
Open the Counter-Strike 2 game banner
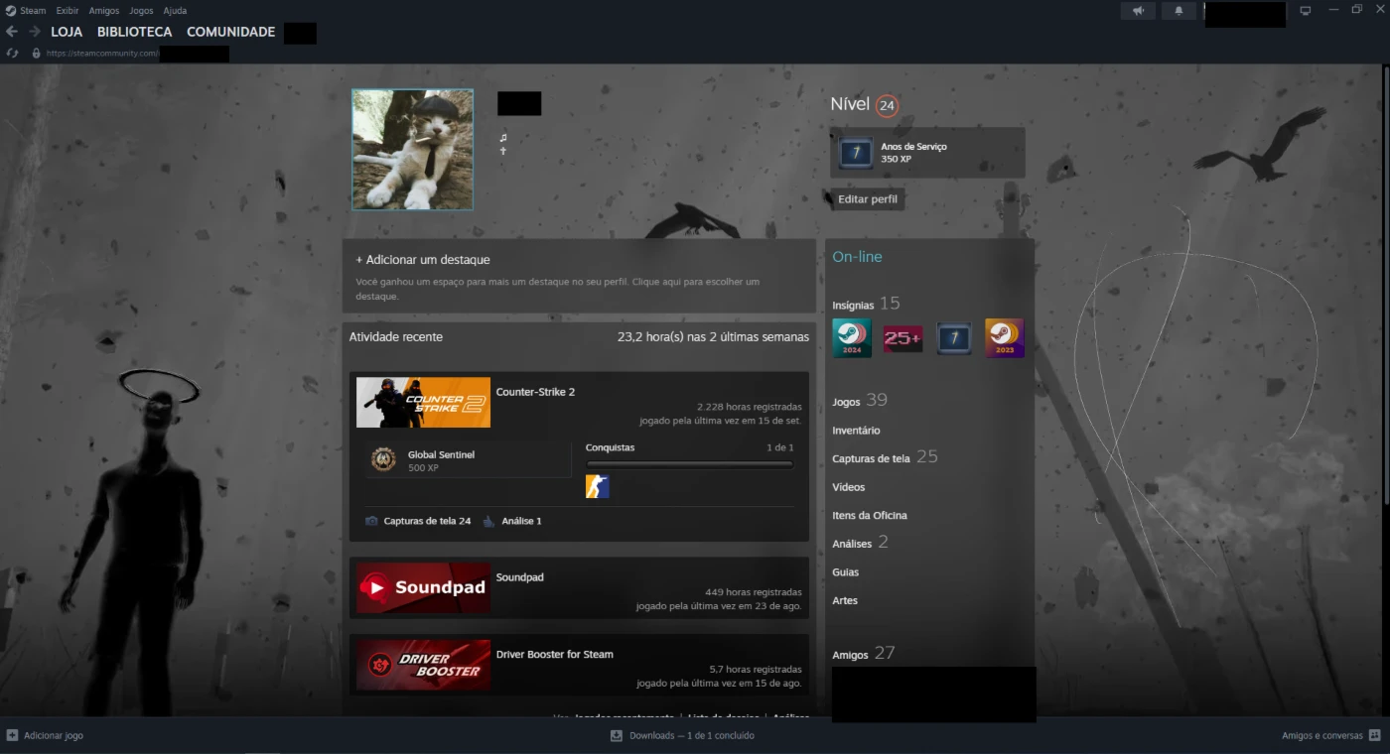click(x=423, y=402)
